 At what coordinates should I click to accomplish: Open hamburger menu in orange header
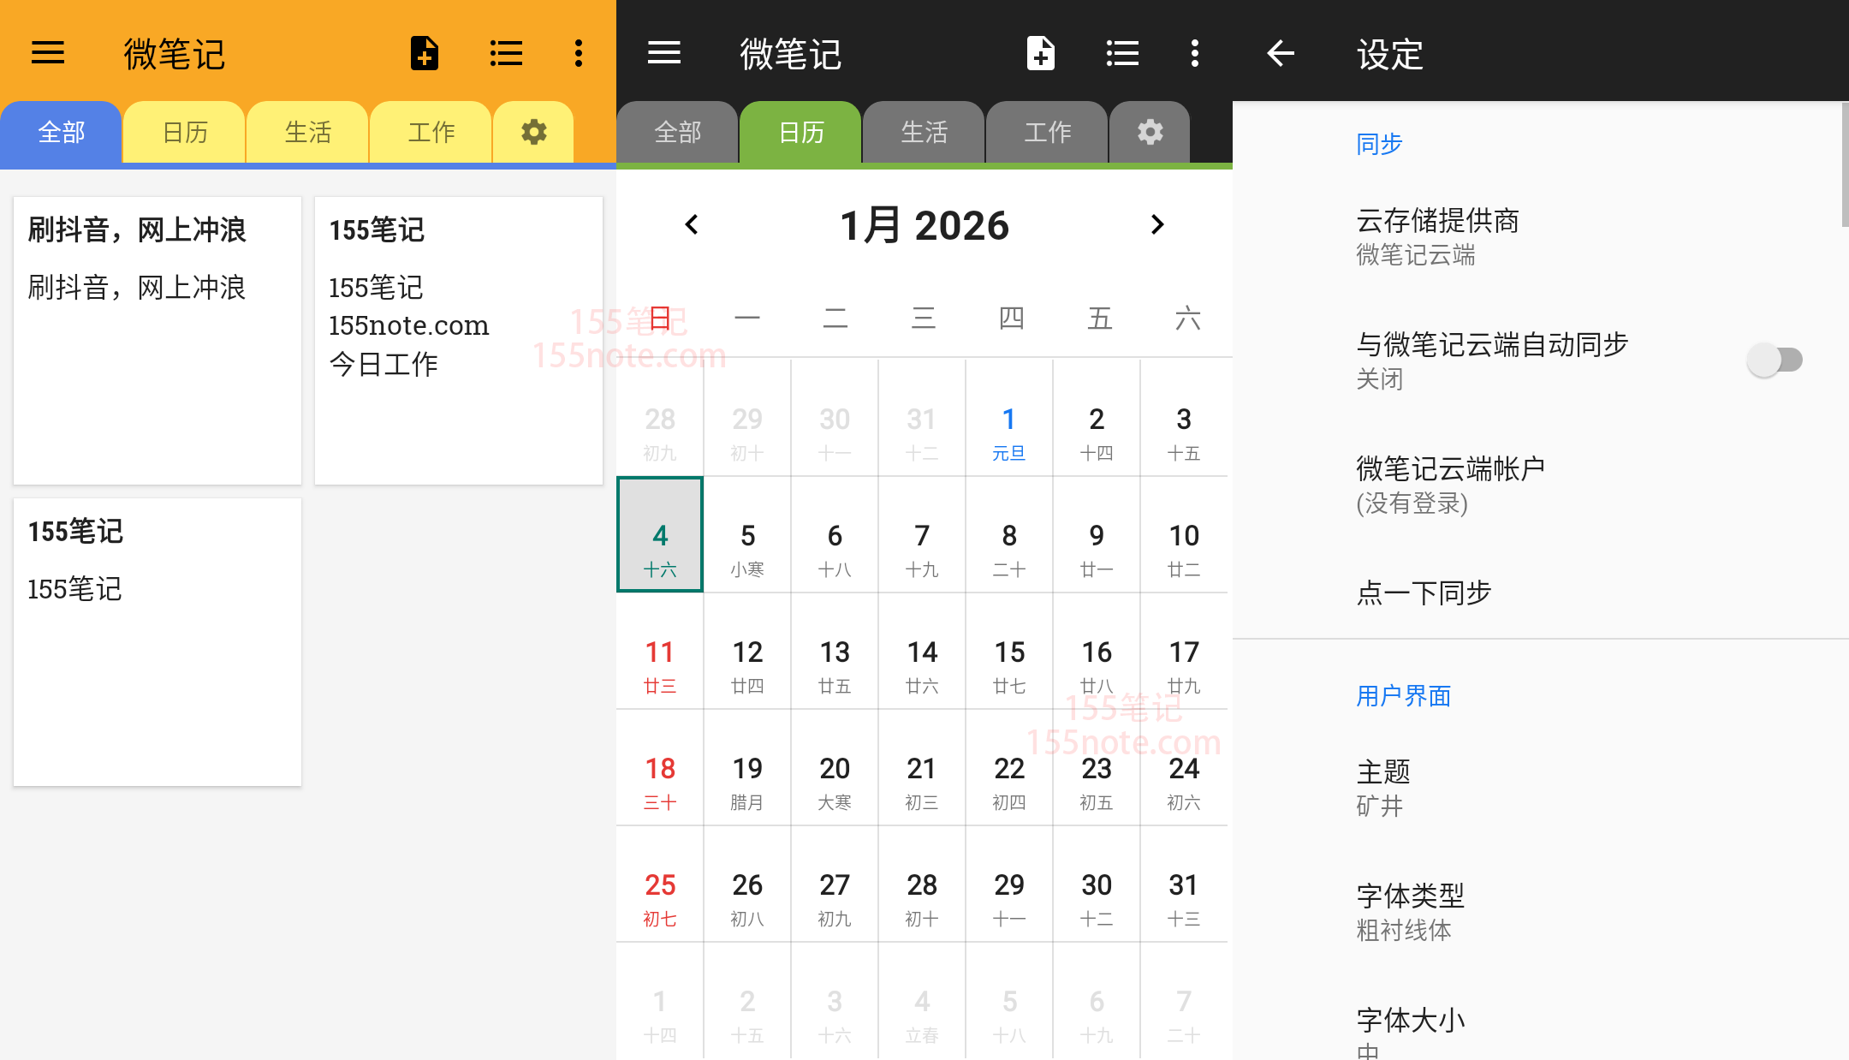point(48,53)
